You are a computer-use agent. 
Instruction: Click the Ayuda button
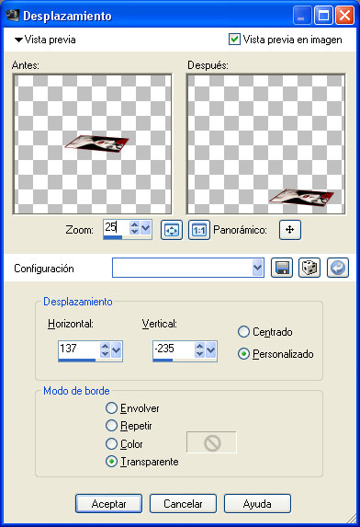(257, 503)
